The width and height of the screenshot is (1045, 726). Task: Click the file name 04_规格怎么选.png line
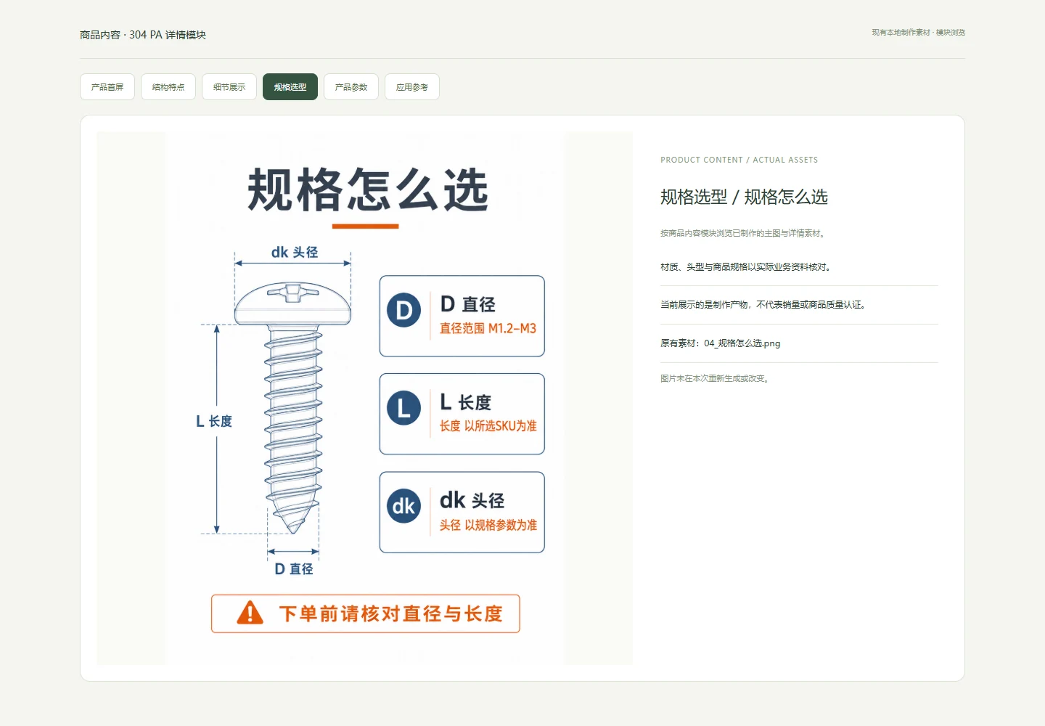point(721,343)
